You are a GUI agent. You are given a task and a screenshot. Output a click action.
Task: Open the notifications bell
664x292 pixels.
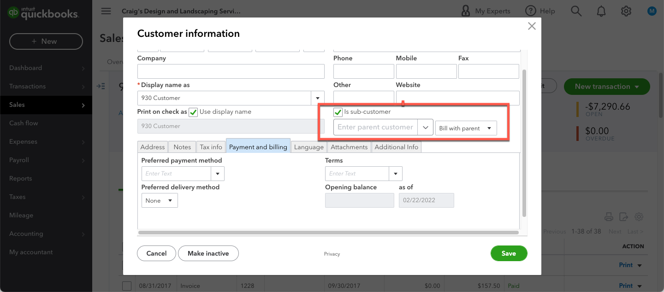(601, 11)
